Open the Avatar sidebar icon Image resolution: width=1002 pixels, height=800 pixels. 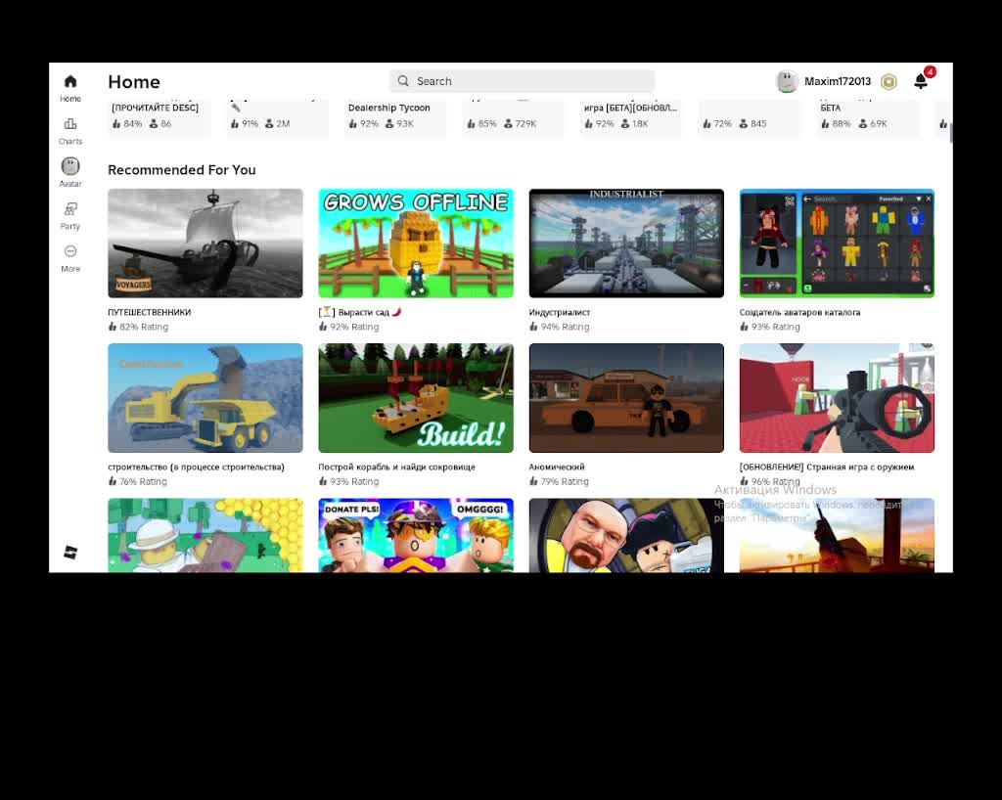click(x=70, y=172)
